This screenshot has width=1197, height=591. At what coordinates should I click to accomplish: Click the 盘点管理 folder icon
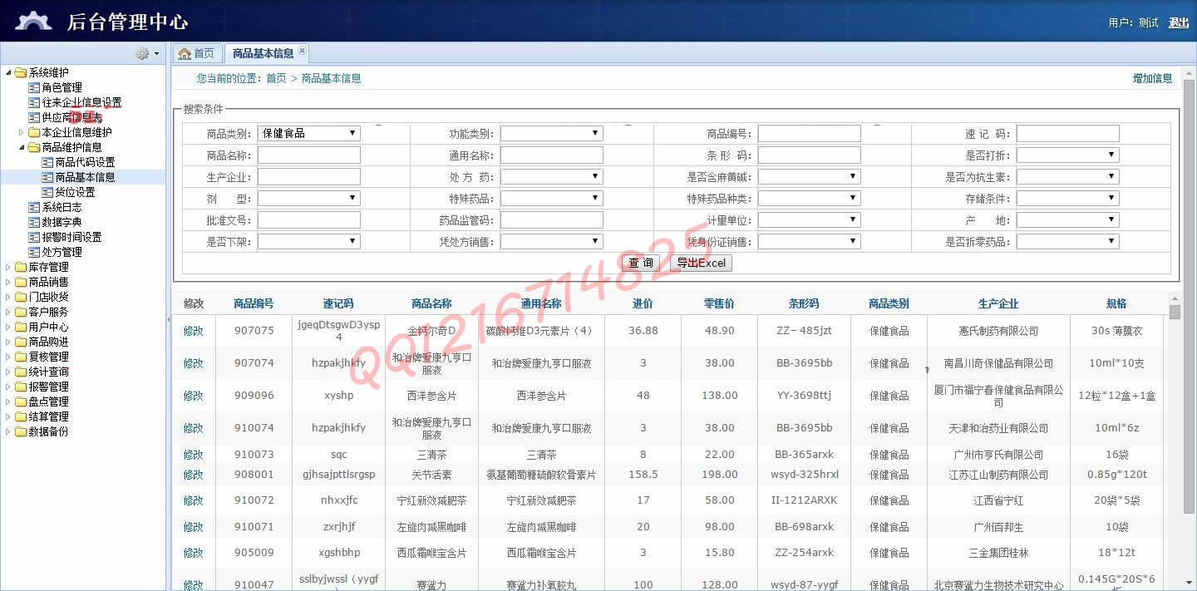21,401
